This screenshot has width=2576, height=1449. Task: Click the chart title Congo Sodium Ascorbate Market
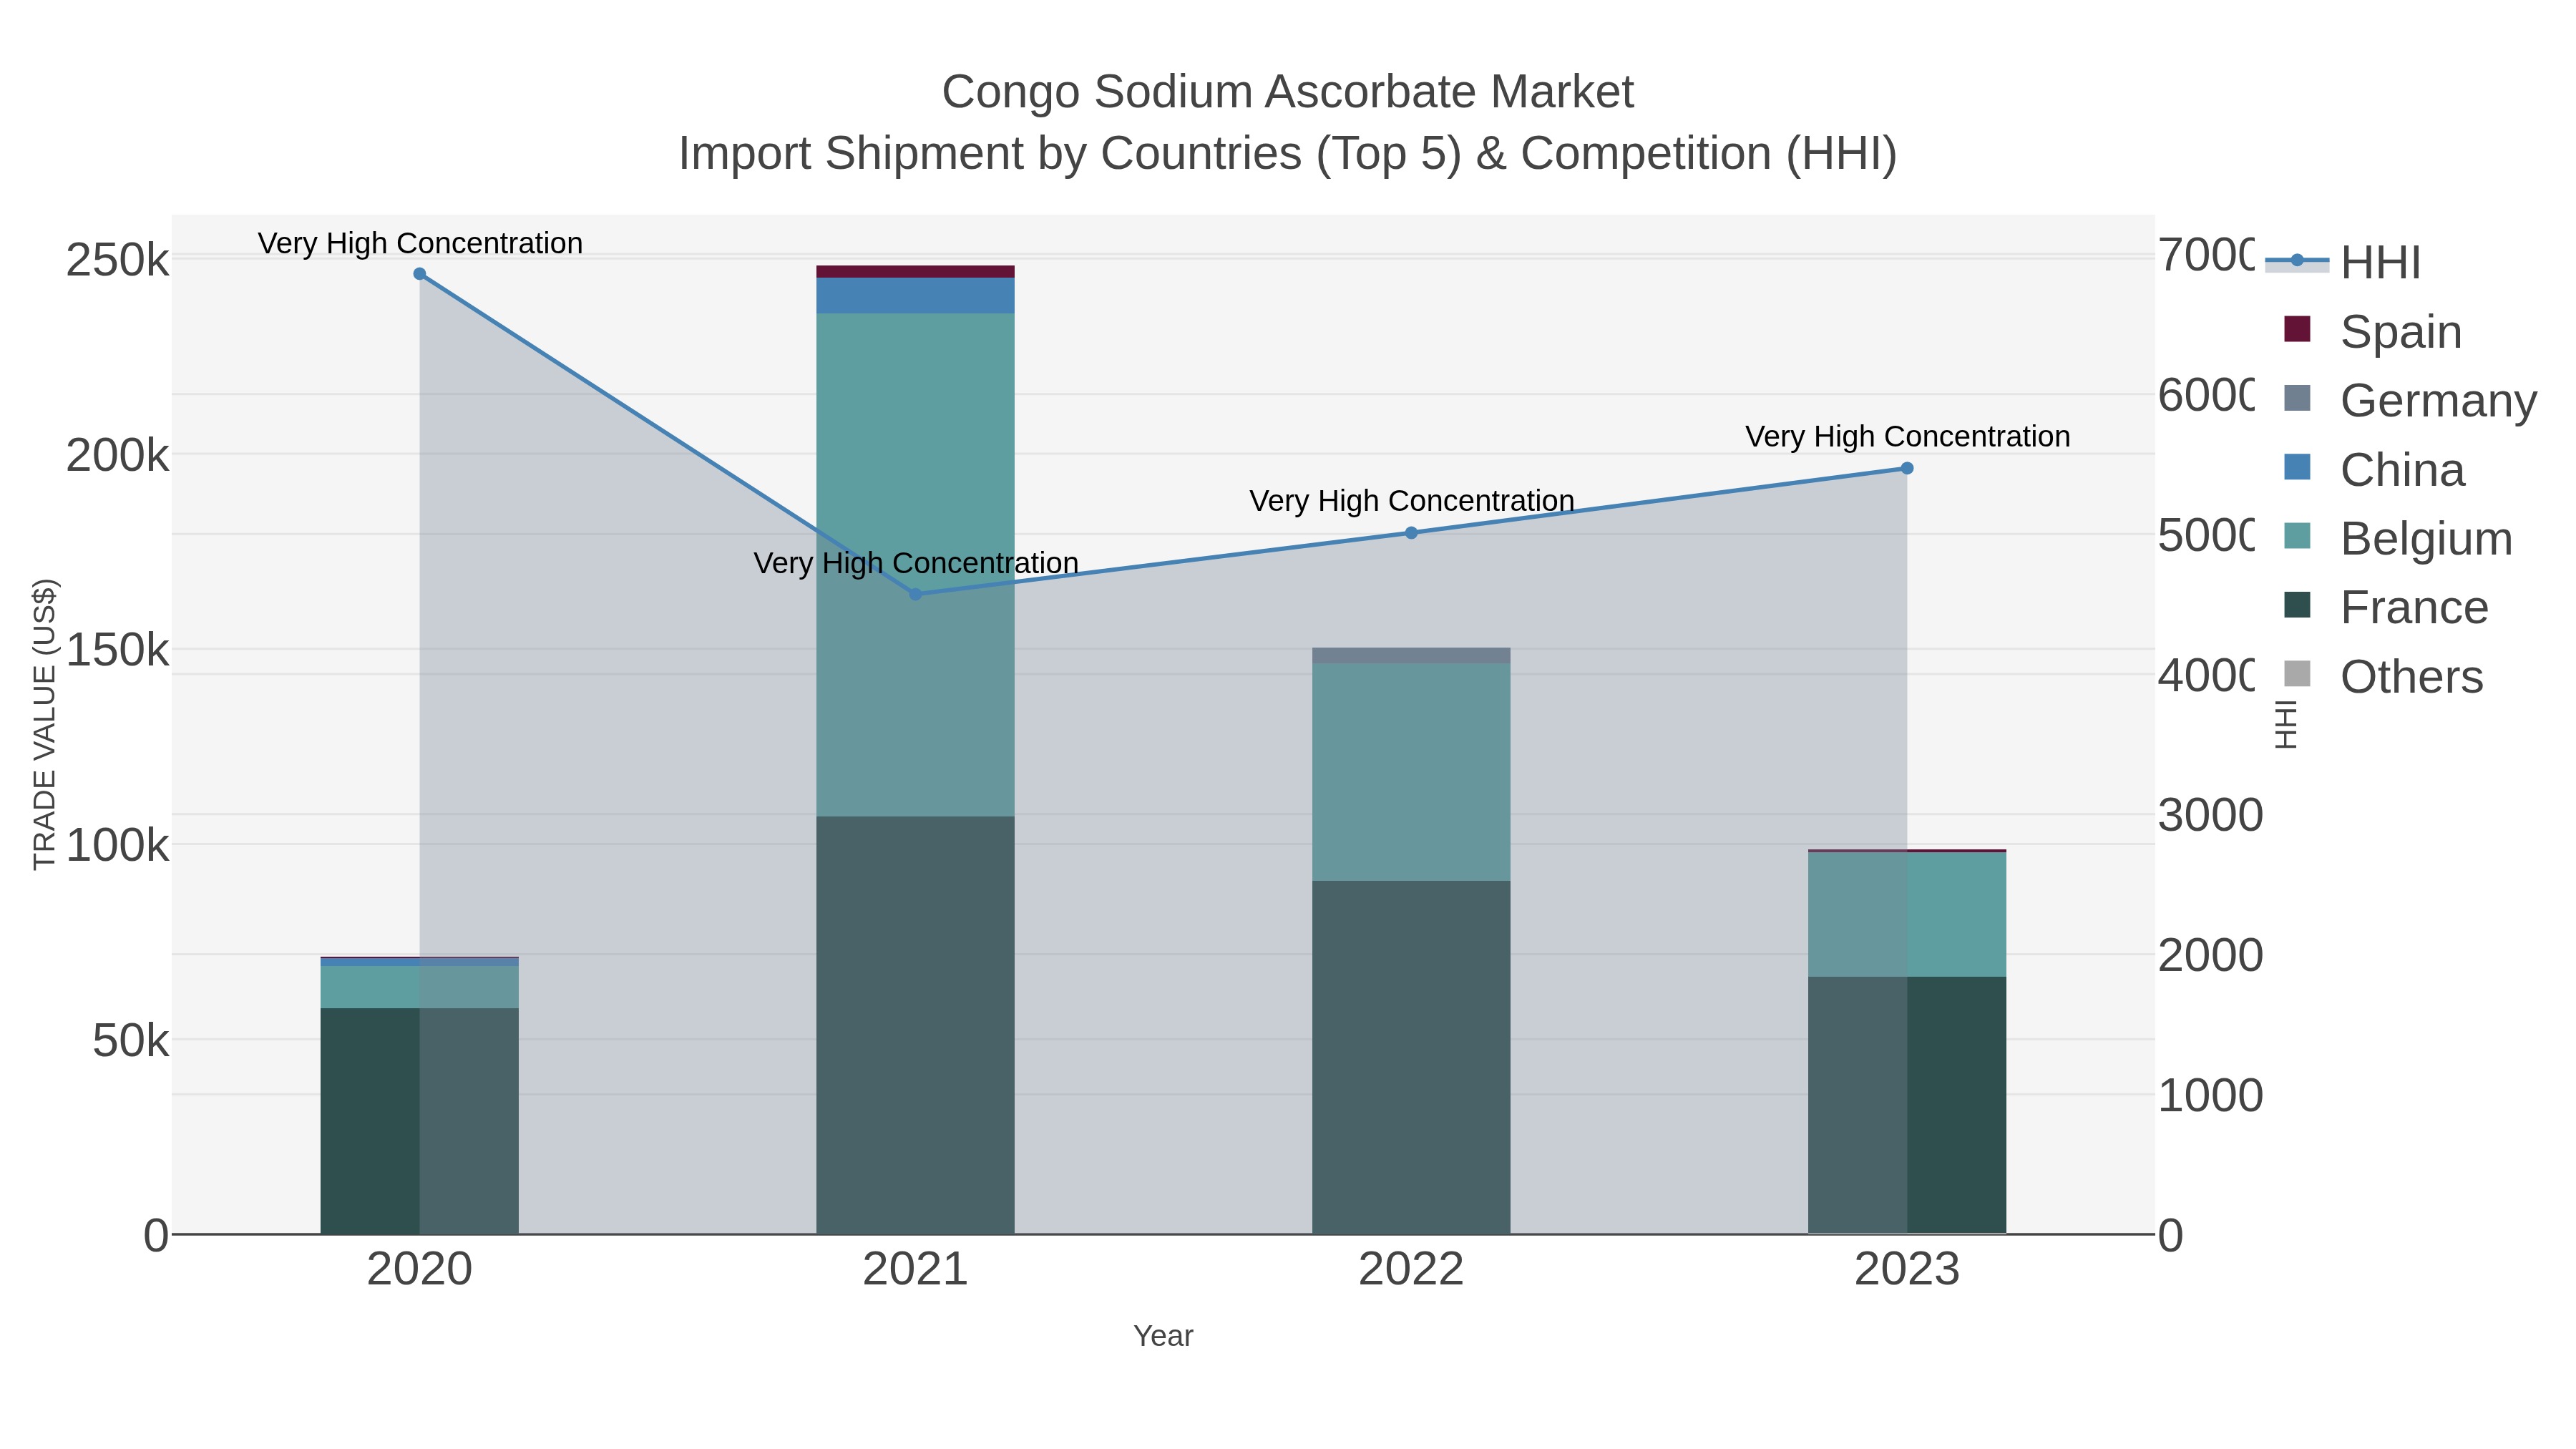pyautogui.click(x=1288, y=92)
